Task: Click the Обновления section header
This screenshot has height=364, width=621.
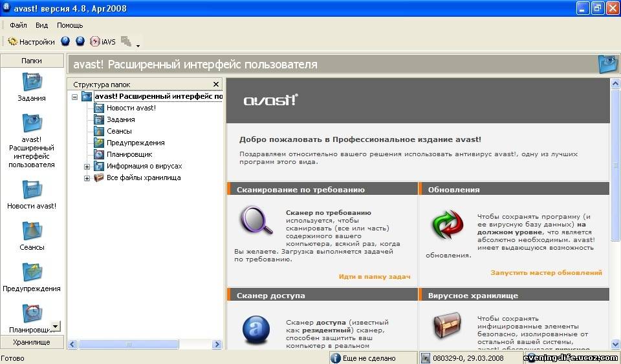Action: coord(514,189)
